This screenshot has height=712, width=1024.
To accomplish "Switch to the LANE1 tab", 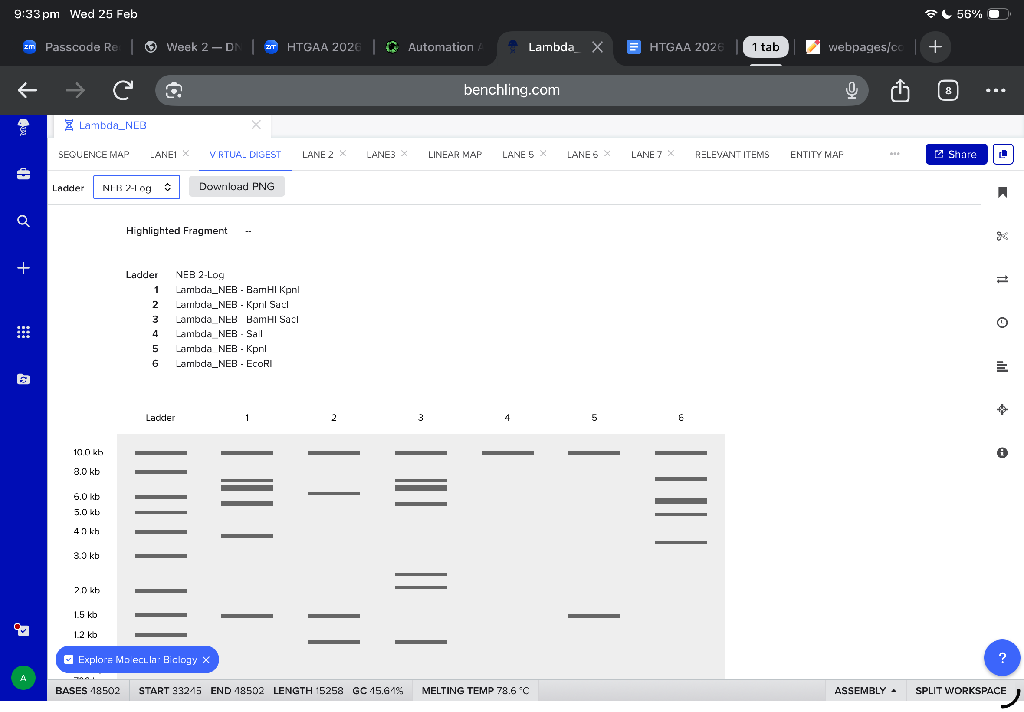I will 163,155.
